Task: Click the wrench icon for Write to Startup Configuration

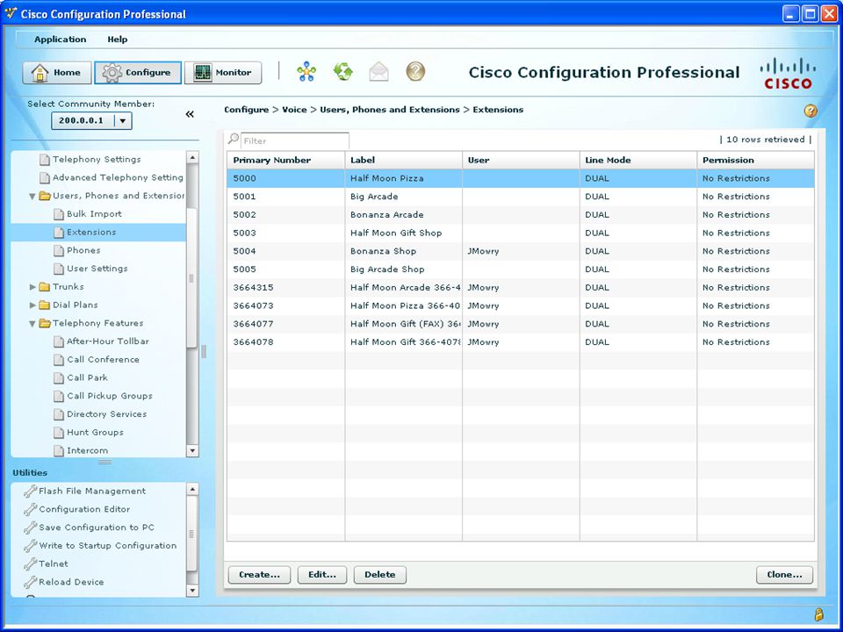Action: click(x=30, y=545)
